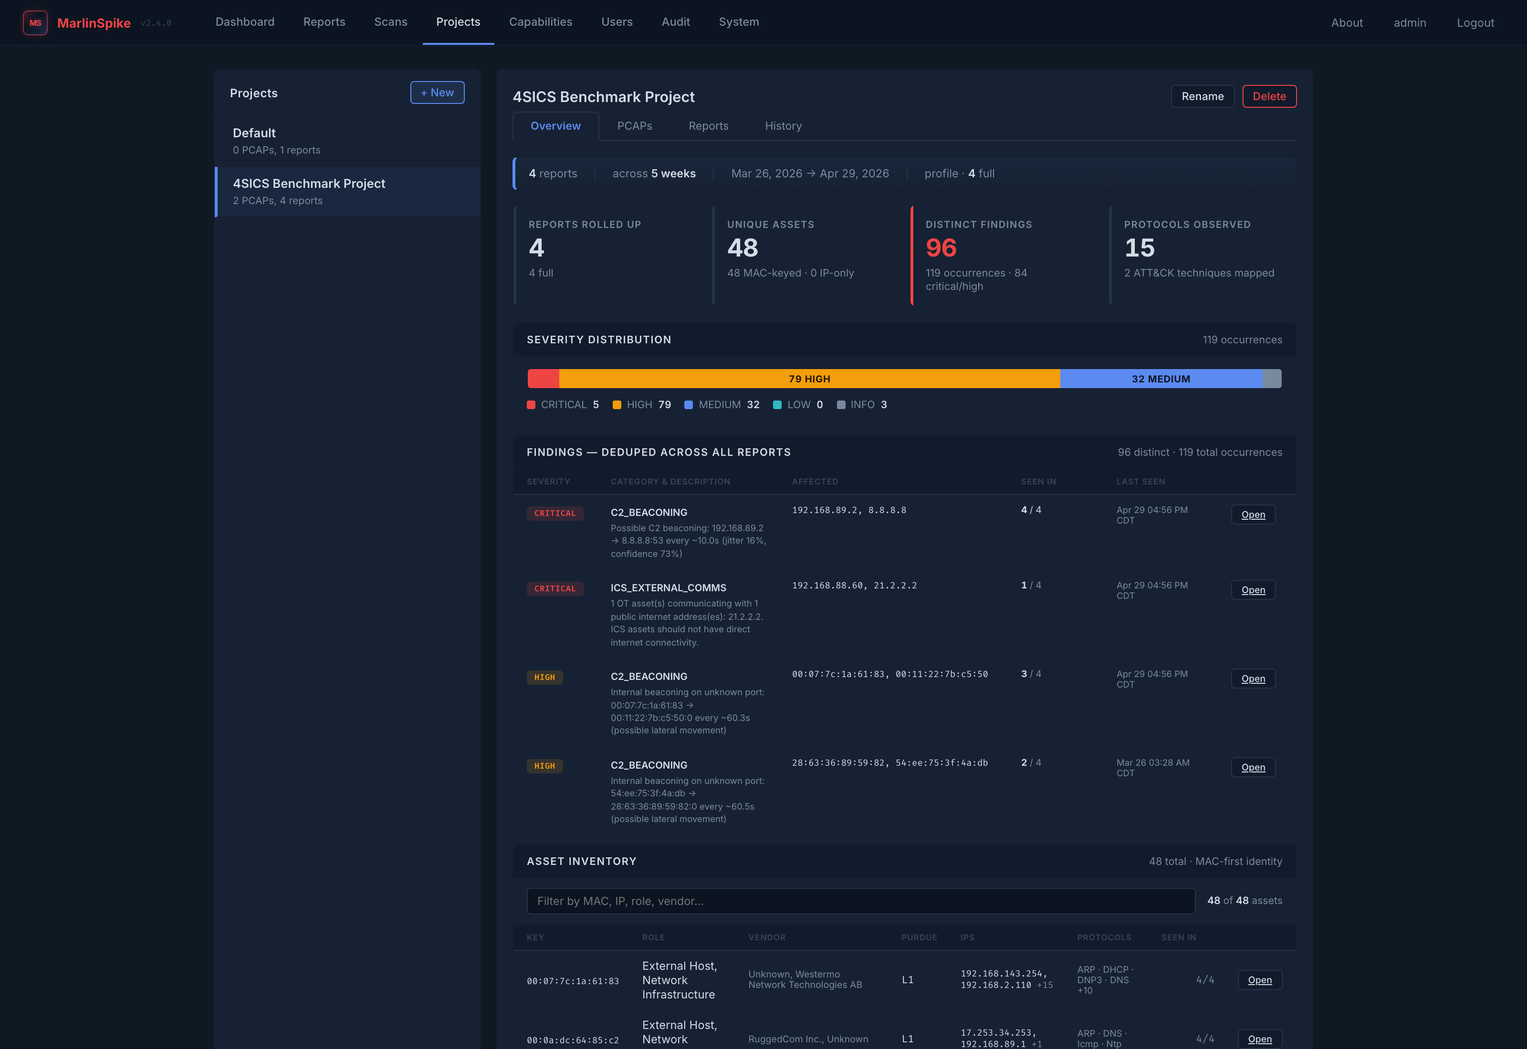
Task: Click the ROLE column header
Action: tap(653, 937)
